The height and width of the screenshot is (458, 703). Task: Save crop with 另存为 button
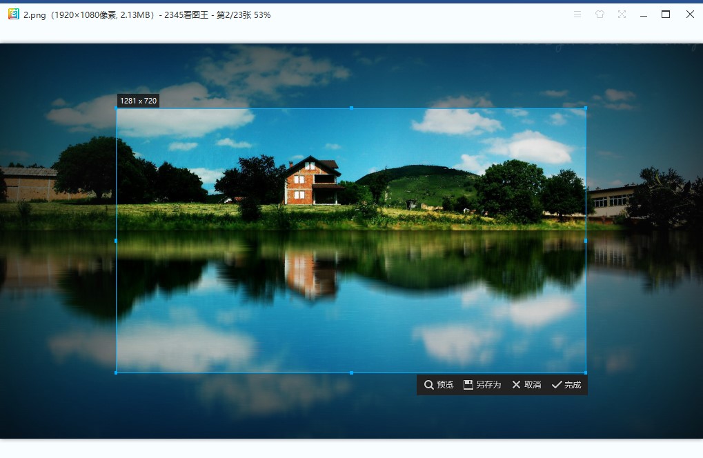coord(482,384)
